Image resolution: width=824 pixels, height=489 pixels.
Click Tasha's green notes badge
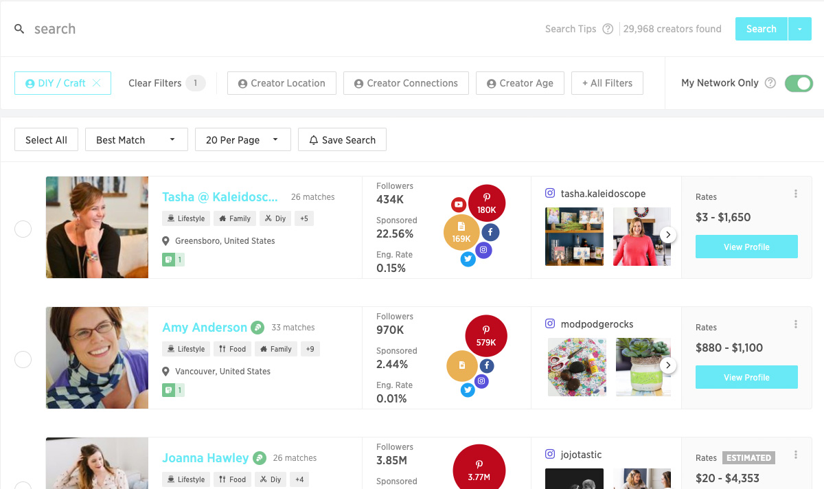coord(173,260)
